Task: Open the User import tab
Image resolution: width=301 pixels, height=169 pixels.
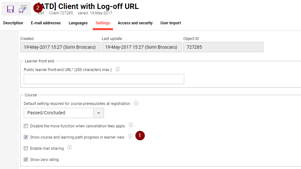Action: (171, 23)
